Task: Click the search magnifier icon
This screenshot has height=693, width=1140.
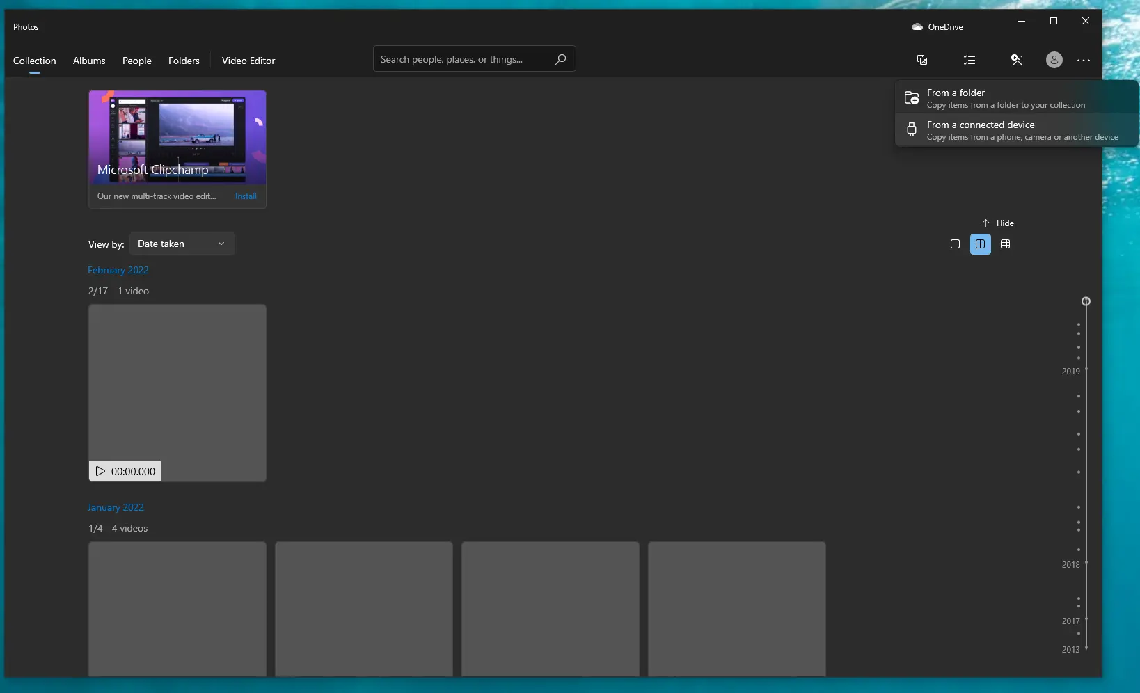Action: [x=560, y=59]
